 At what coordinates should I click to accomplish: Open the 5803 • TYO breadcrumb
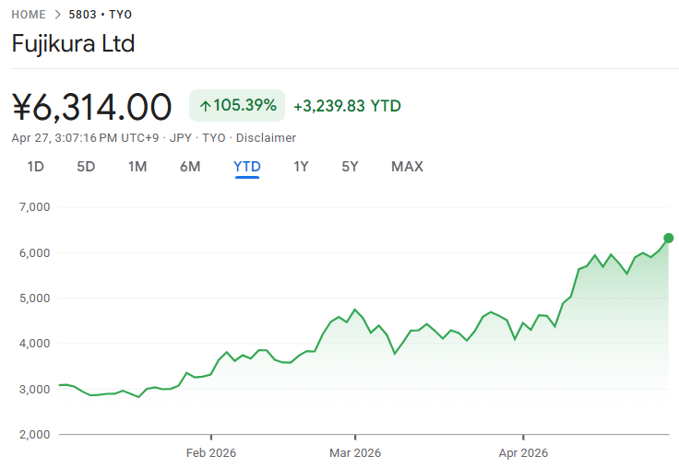(101, 15)
